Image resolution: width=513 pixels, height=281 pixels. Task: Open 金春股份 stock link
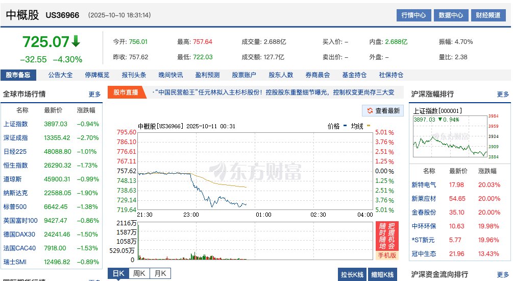(x=424, y=212)
